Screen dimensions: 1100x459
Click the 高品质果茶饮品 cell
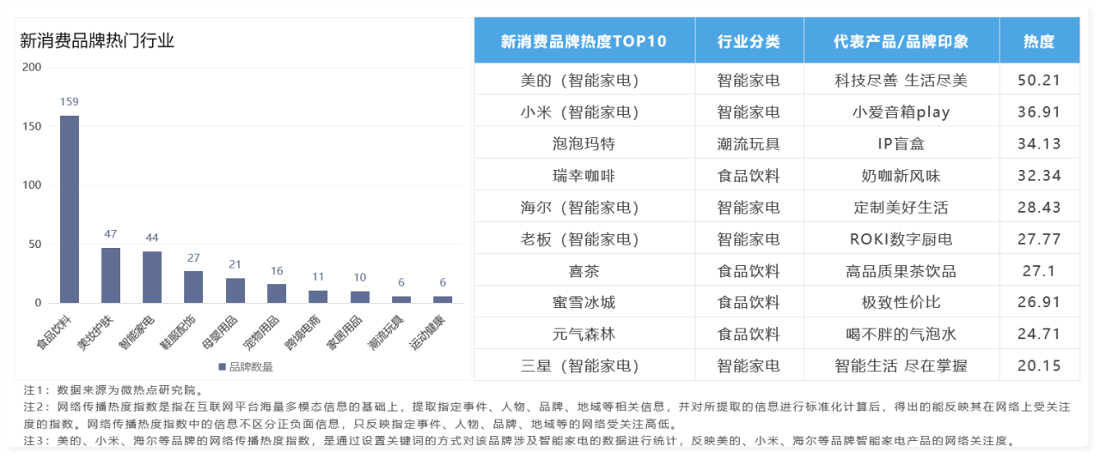[x=901, y=270]
